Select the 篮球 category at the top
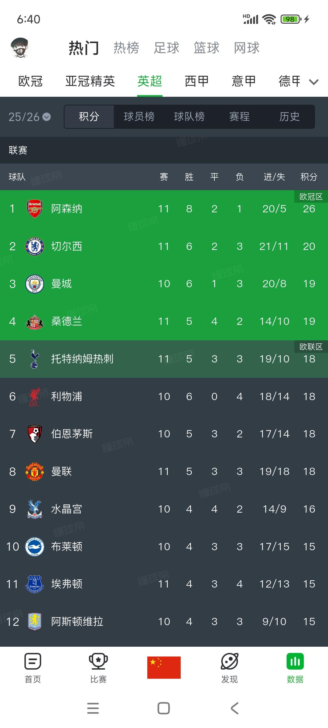The height and width of the screenshot is (728, 328). click(x=206, y=48)
